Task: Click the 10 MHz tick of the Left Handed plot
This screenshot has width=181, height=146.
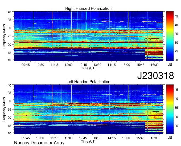Action: pyautogui.click(x=9, y=133)
